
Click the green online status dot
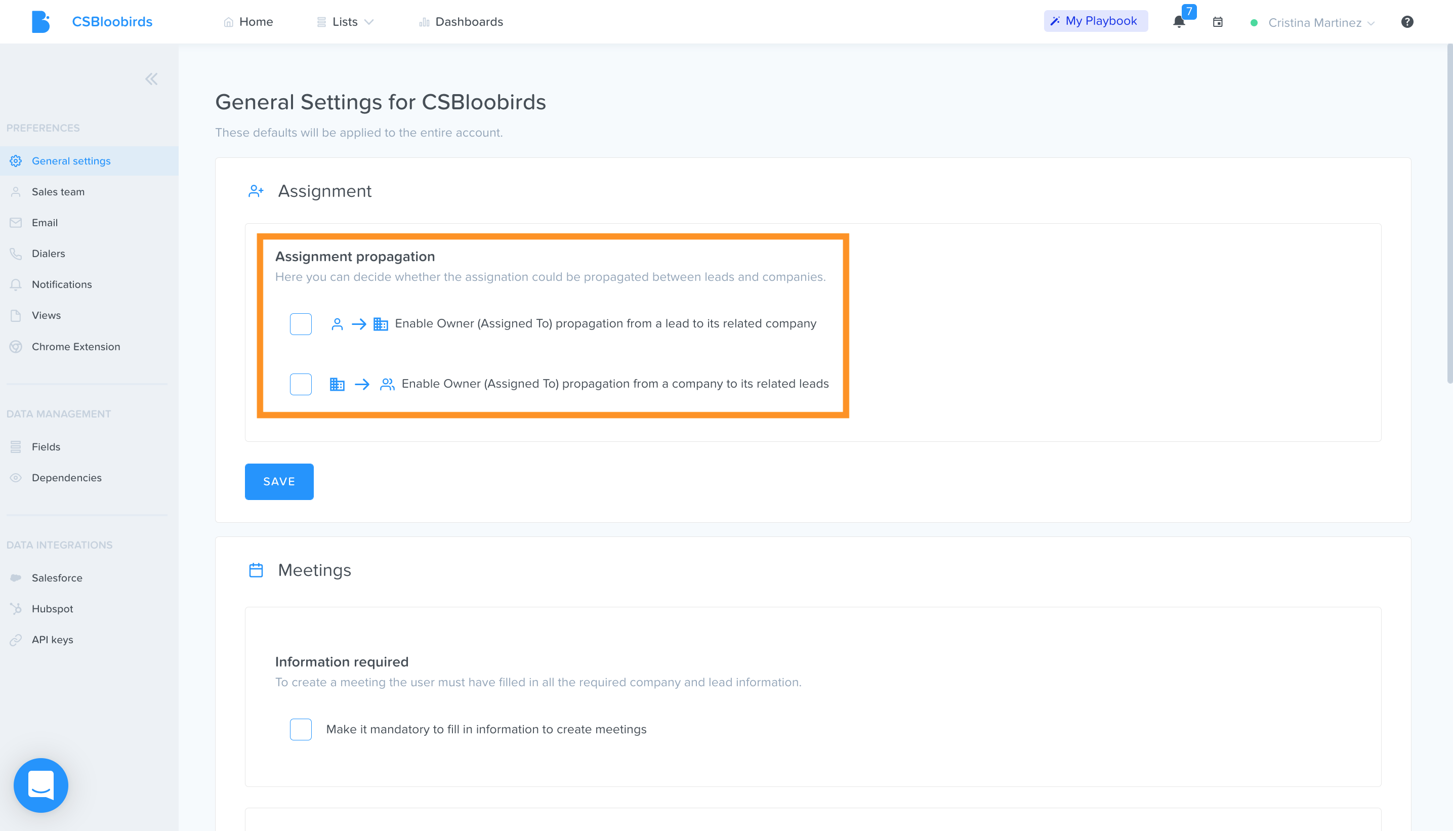[x=1254, y=23]
